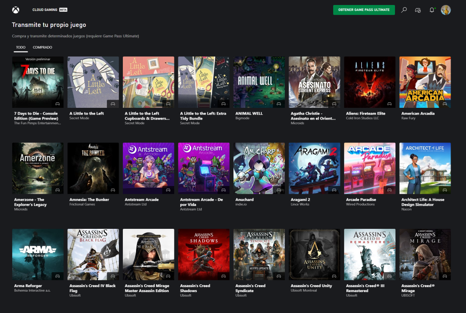Click controller icon on Arma Reforger tile
This screenshot has height=313, width=466.
(x=57, y=276)
